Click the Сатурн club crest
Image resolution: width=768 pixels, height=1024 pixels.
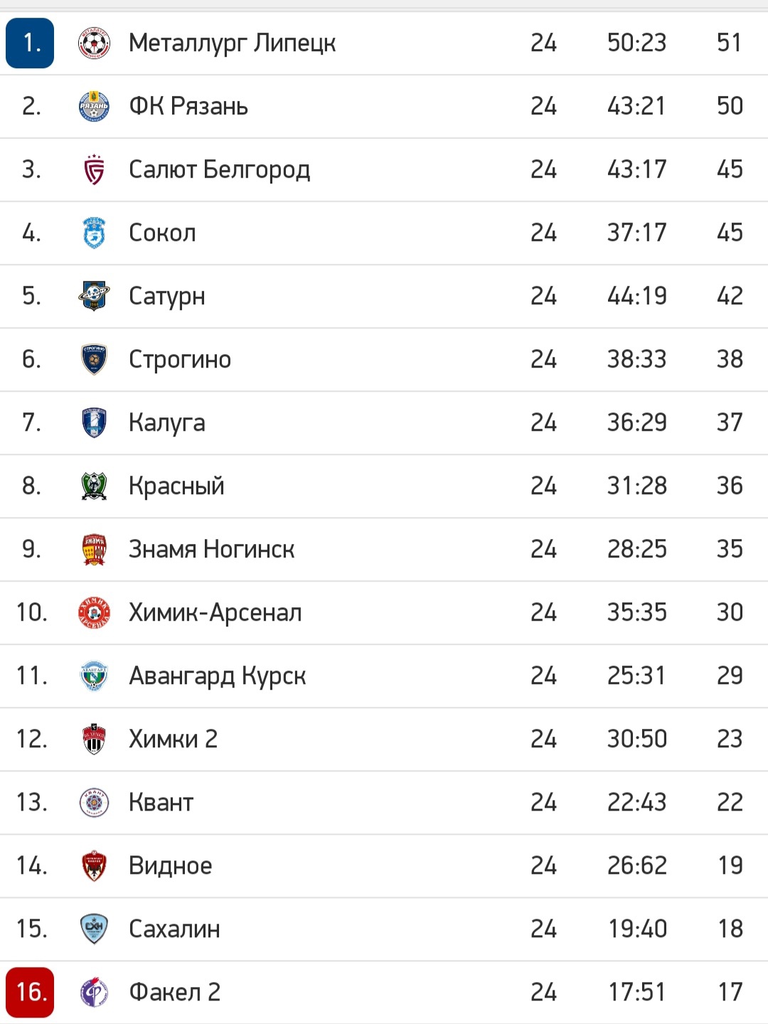[94, 297]
